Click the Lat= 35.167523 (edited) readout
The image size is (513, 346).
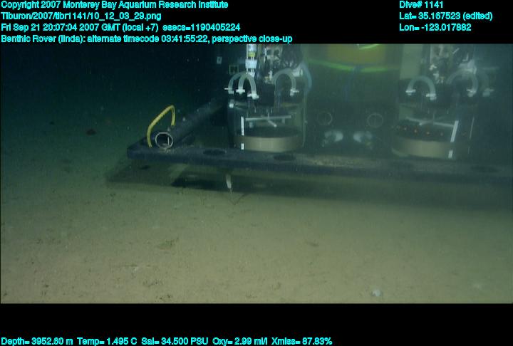(x=445, y=16)
